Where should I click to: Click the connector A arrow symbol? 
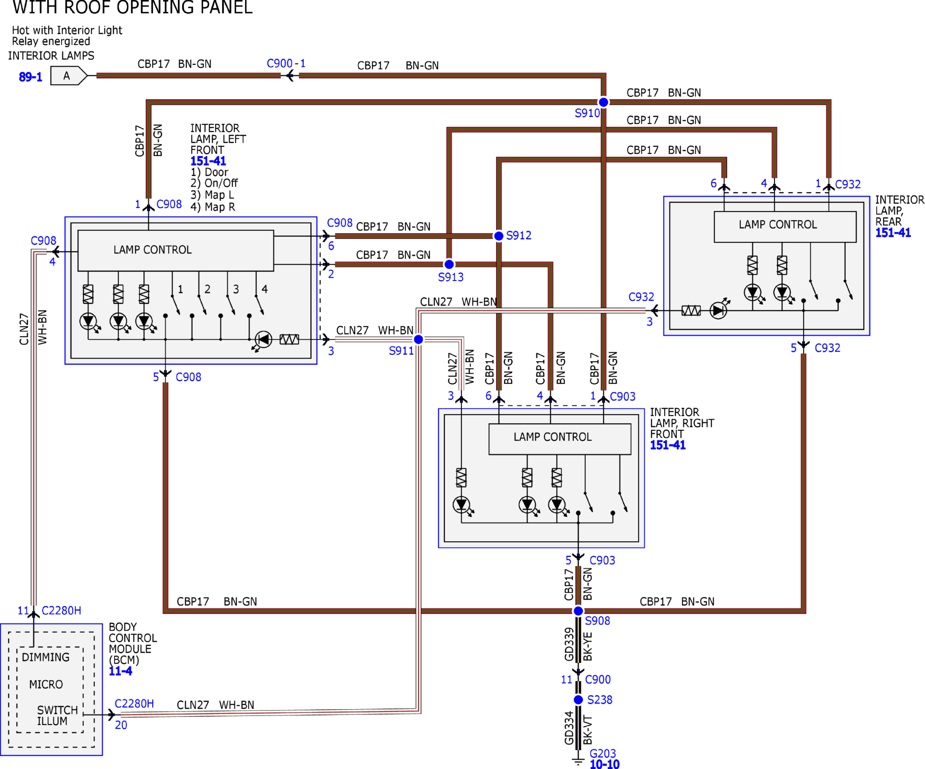[x=69, y=76]
